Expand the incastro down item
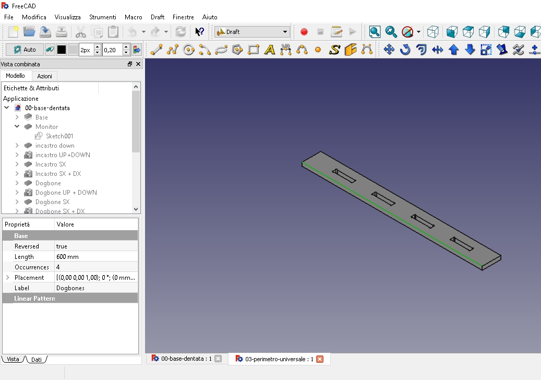This screenshot has height=380, width=541. (x=17, y=145)
